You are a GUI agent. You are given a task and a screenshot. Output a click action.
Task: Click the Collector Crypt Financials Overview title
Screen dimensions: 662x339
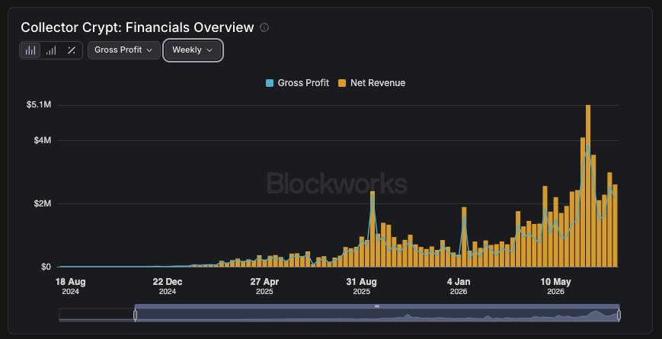(137, 27)
